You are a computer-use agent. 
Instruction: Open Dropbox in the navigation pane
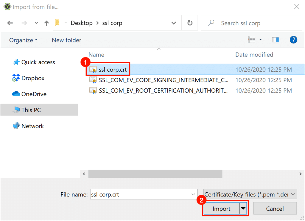pyautogui.click(x=33, y=78)
